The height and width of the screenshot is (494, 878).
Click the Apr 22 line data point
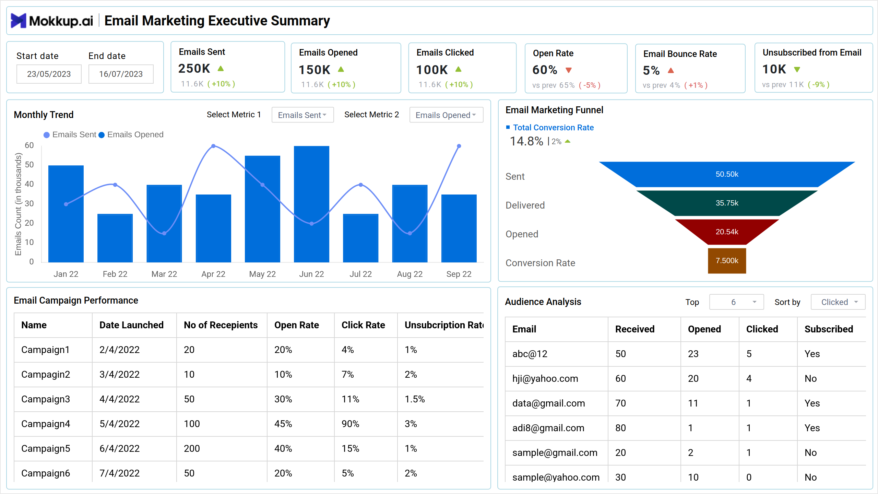(x=213, y=146)
